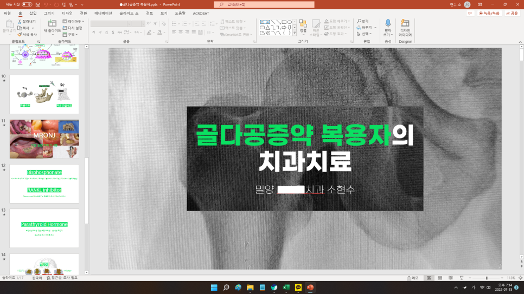Click the 녹음/녹화 record button
The width and height of the screenshot is (524, 294).
pyautogui.click(x=489, y=14)
